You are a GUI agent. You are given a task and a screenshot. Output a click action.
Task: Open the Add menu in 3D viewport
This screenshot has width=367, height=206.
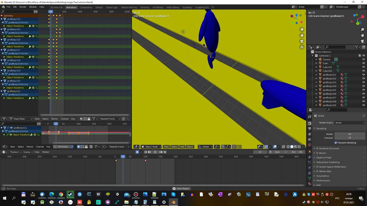click(x=182, y=147)
